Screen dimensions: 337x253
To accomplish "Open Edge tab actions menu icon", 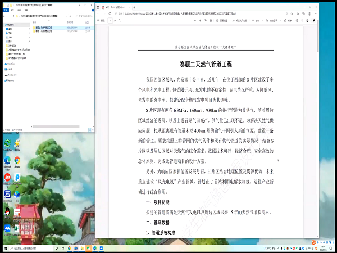I will [98, 7].
